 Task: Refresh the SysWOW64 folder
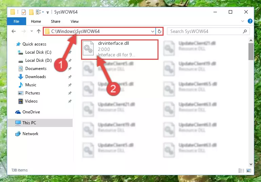click(x=159, y=31)
